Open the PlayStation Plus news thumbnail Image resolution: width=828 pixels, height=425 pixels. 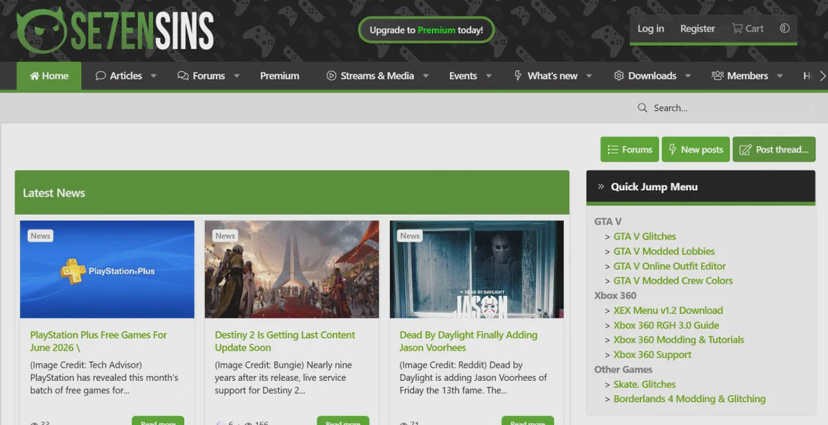(107, 269)
